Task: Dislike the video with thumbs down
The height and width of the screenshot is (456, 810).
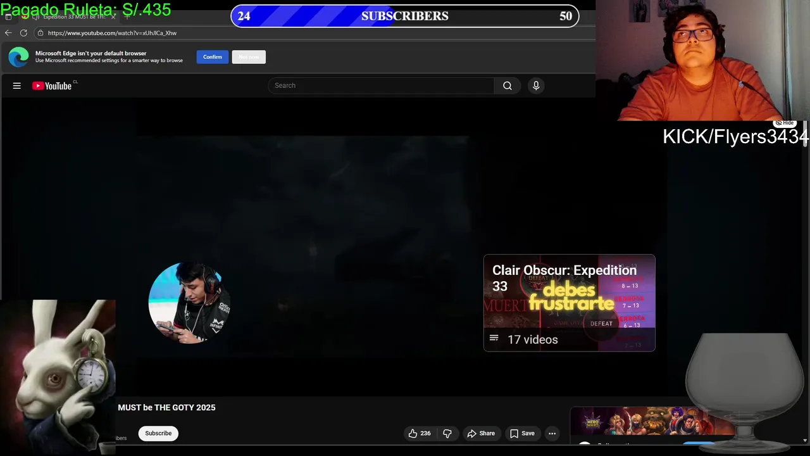Action: pyautogui.click(x=447, y=433)
